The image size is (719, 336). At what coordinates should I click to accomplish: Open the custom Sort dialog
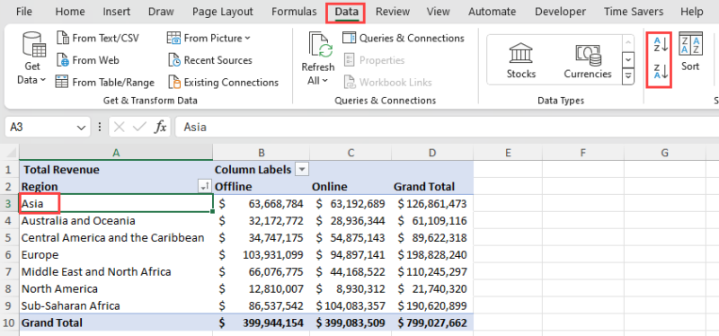click(690, 52)
